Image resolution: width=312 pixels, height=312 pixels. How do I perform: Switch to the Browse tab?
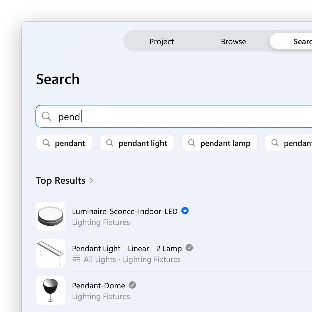coord(233,41)
